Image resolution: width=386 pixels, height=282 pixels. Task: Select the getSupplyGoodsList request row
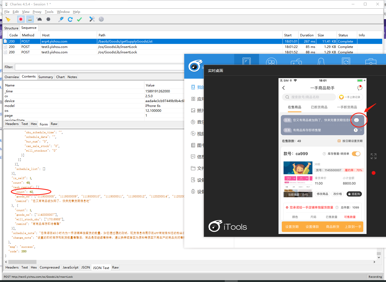tap(193, 41)
